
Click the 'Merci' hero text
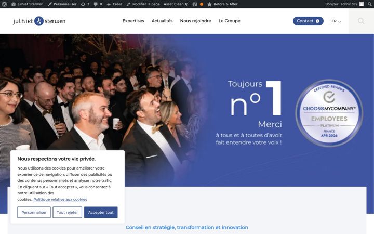click(x=270, y=124)
